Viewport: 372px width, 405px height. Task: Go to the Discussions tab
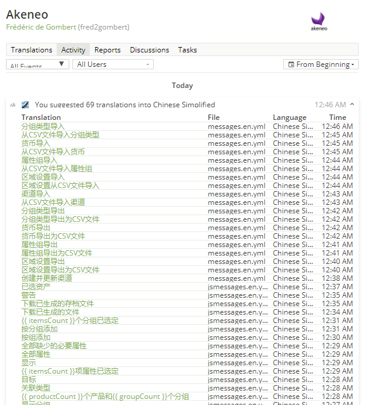point(150,50)
